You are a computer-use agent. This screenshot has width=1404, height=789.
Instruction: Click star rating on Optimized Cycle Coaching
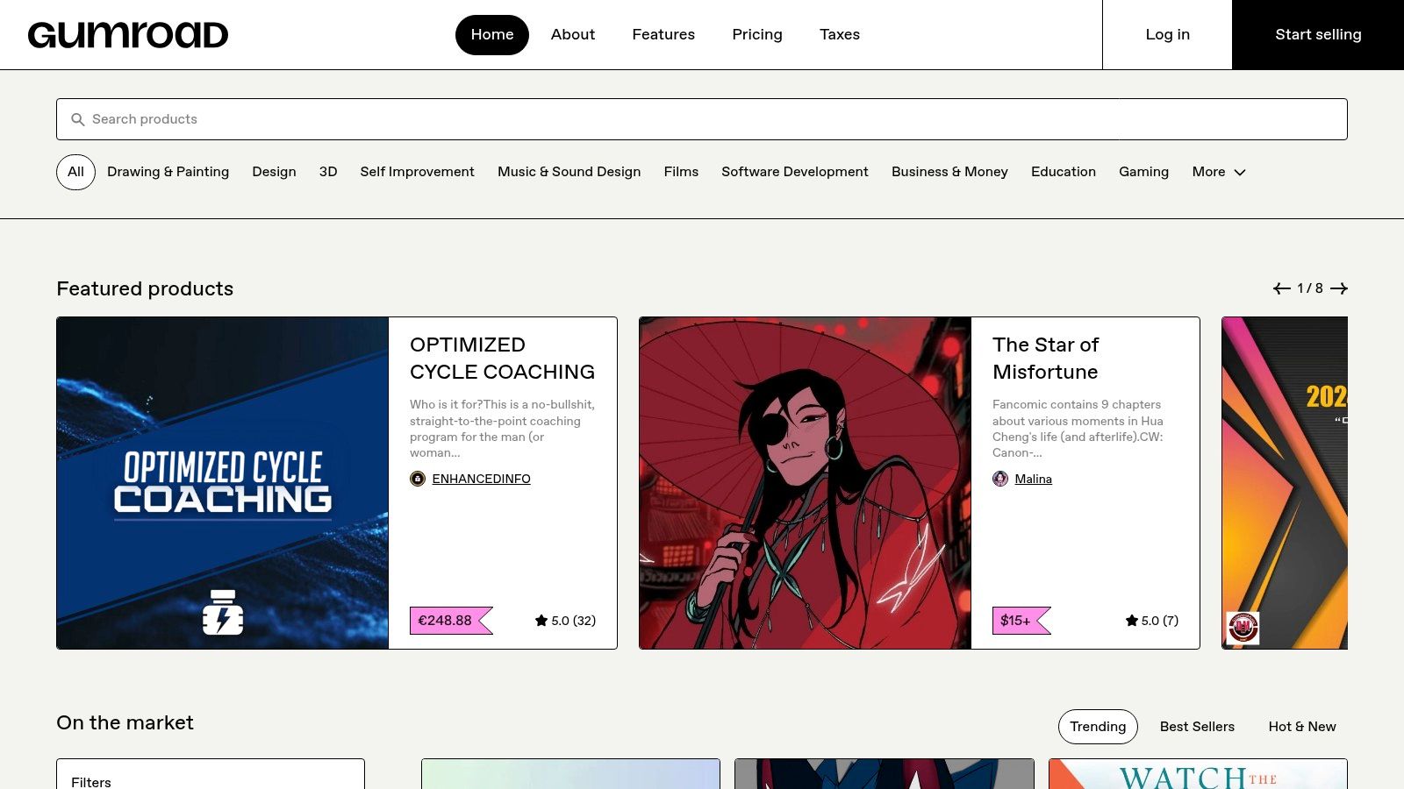click(565, 621)
